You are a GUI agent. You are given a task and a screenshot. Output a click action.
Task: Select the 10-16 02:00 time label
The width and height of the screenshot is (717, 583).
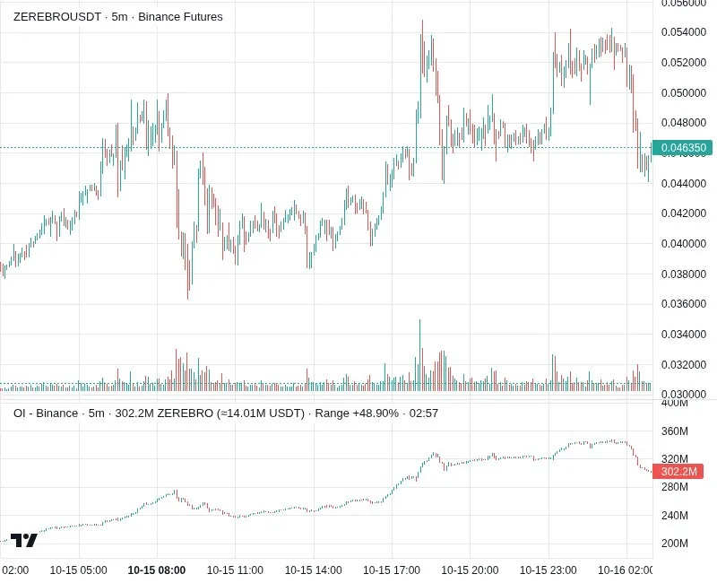[x=625, y=570]
